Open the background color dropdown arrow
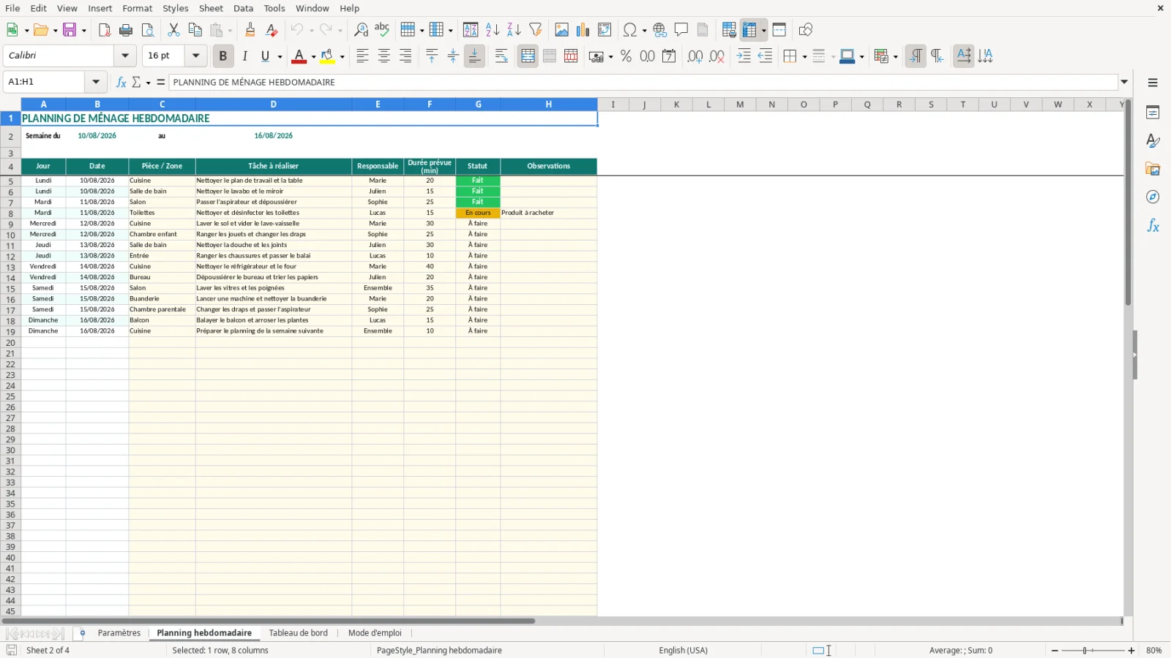This screenshot has height=658, width=1171. (x=342, y=56)
